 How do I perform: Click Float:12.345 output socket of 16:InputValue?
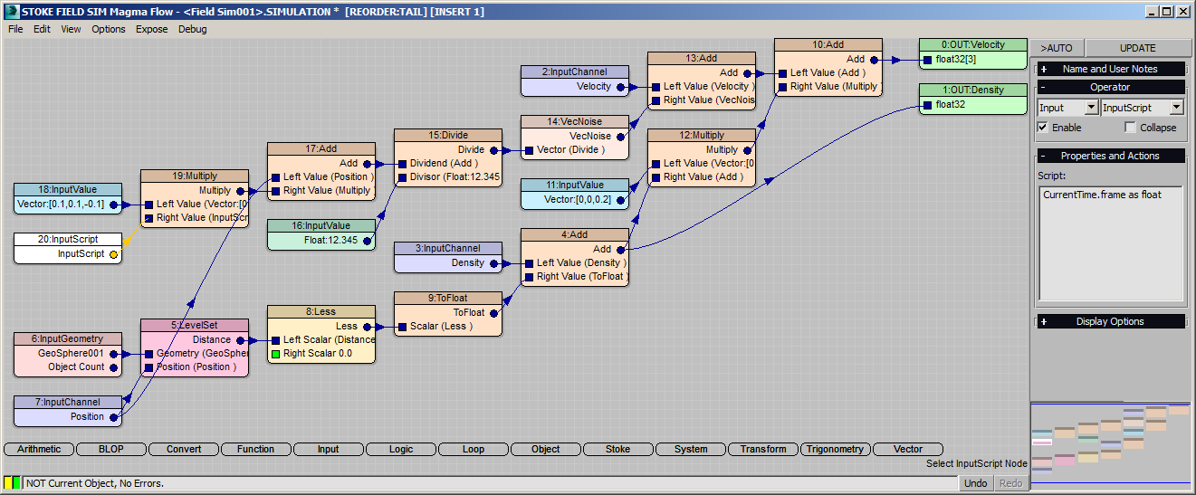pyautogui.click(x=367, y=241)
